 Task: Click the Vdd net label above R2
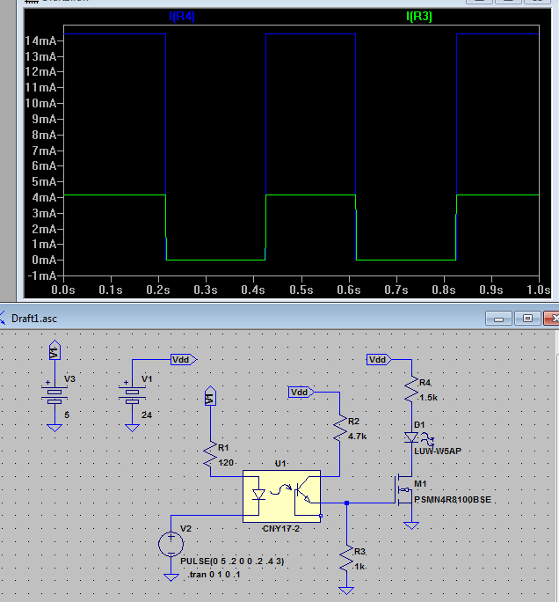301,393
